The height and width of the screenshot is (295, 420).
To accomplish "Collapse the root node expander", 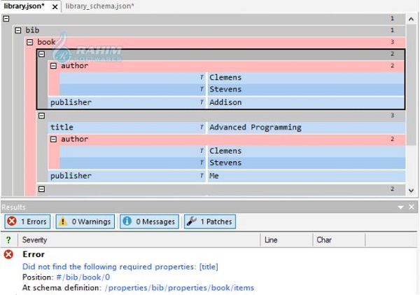I will (6, 18).
